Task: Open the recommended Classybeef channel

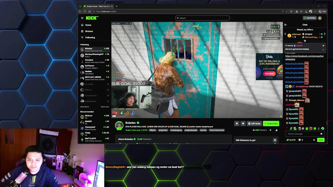Action: (x=95, y=128)
